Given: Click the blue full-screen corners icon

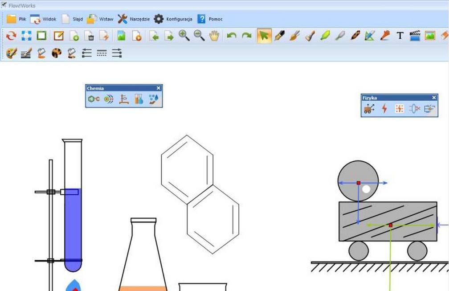Looking at the screenshot, I should pyautogui.click(x=27, y=36).
